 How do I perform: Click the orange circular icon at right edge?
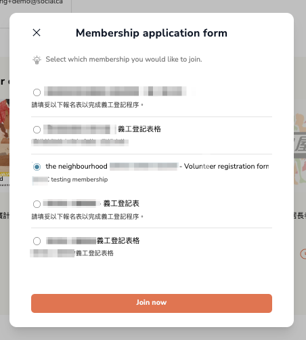coord(303,254)
